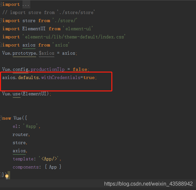Click the fold end marker at closing brace
The width and height of the screenshot is (196, 190).
pyautogui.click(x=1, y=174)
